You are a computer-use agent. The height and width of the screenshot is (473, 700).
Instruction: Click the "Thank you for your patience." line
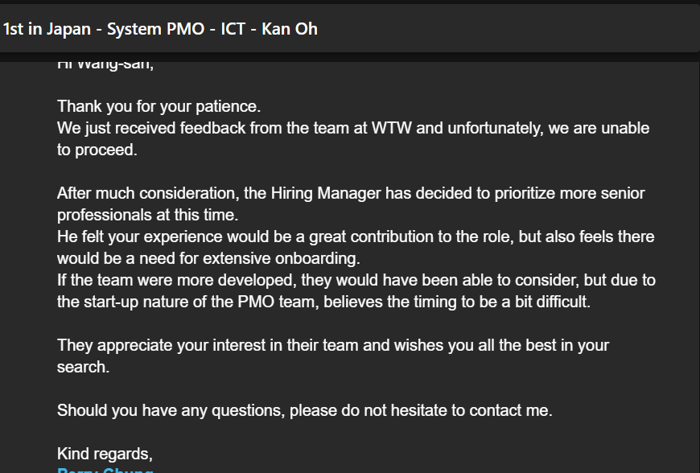[x=159, y=106]
